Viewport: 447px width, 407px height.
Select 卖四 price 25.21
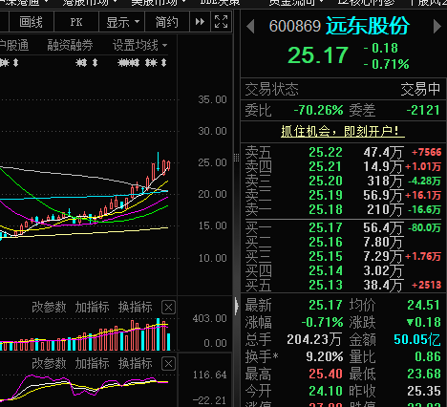(326, 166)
